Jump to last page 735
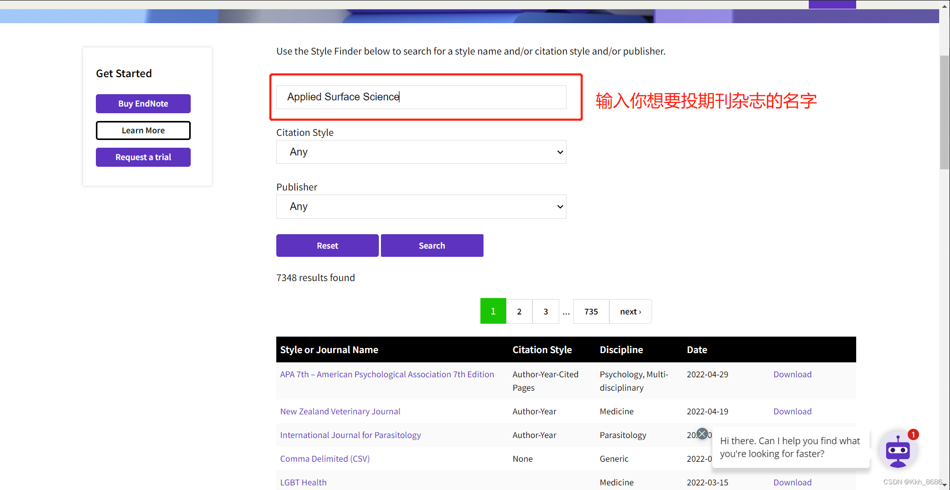This screenshot has height=490, width=950. (591, 311)
